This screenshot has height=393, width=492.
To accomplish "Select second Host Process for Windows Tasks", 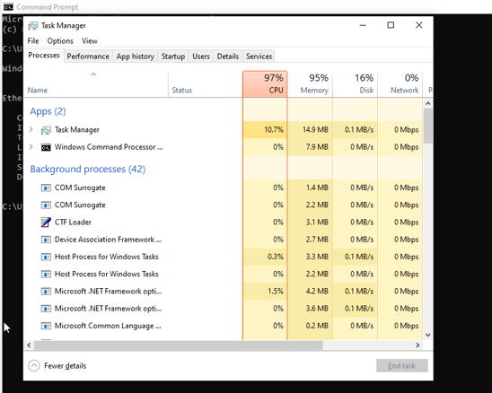I will (223, 274).
